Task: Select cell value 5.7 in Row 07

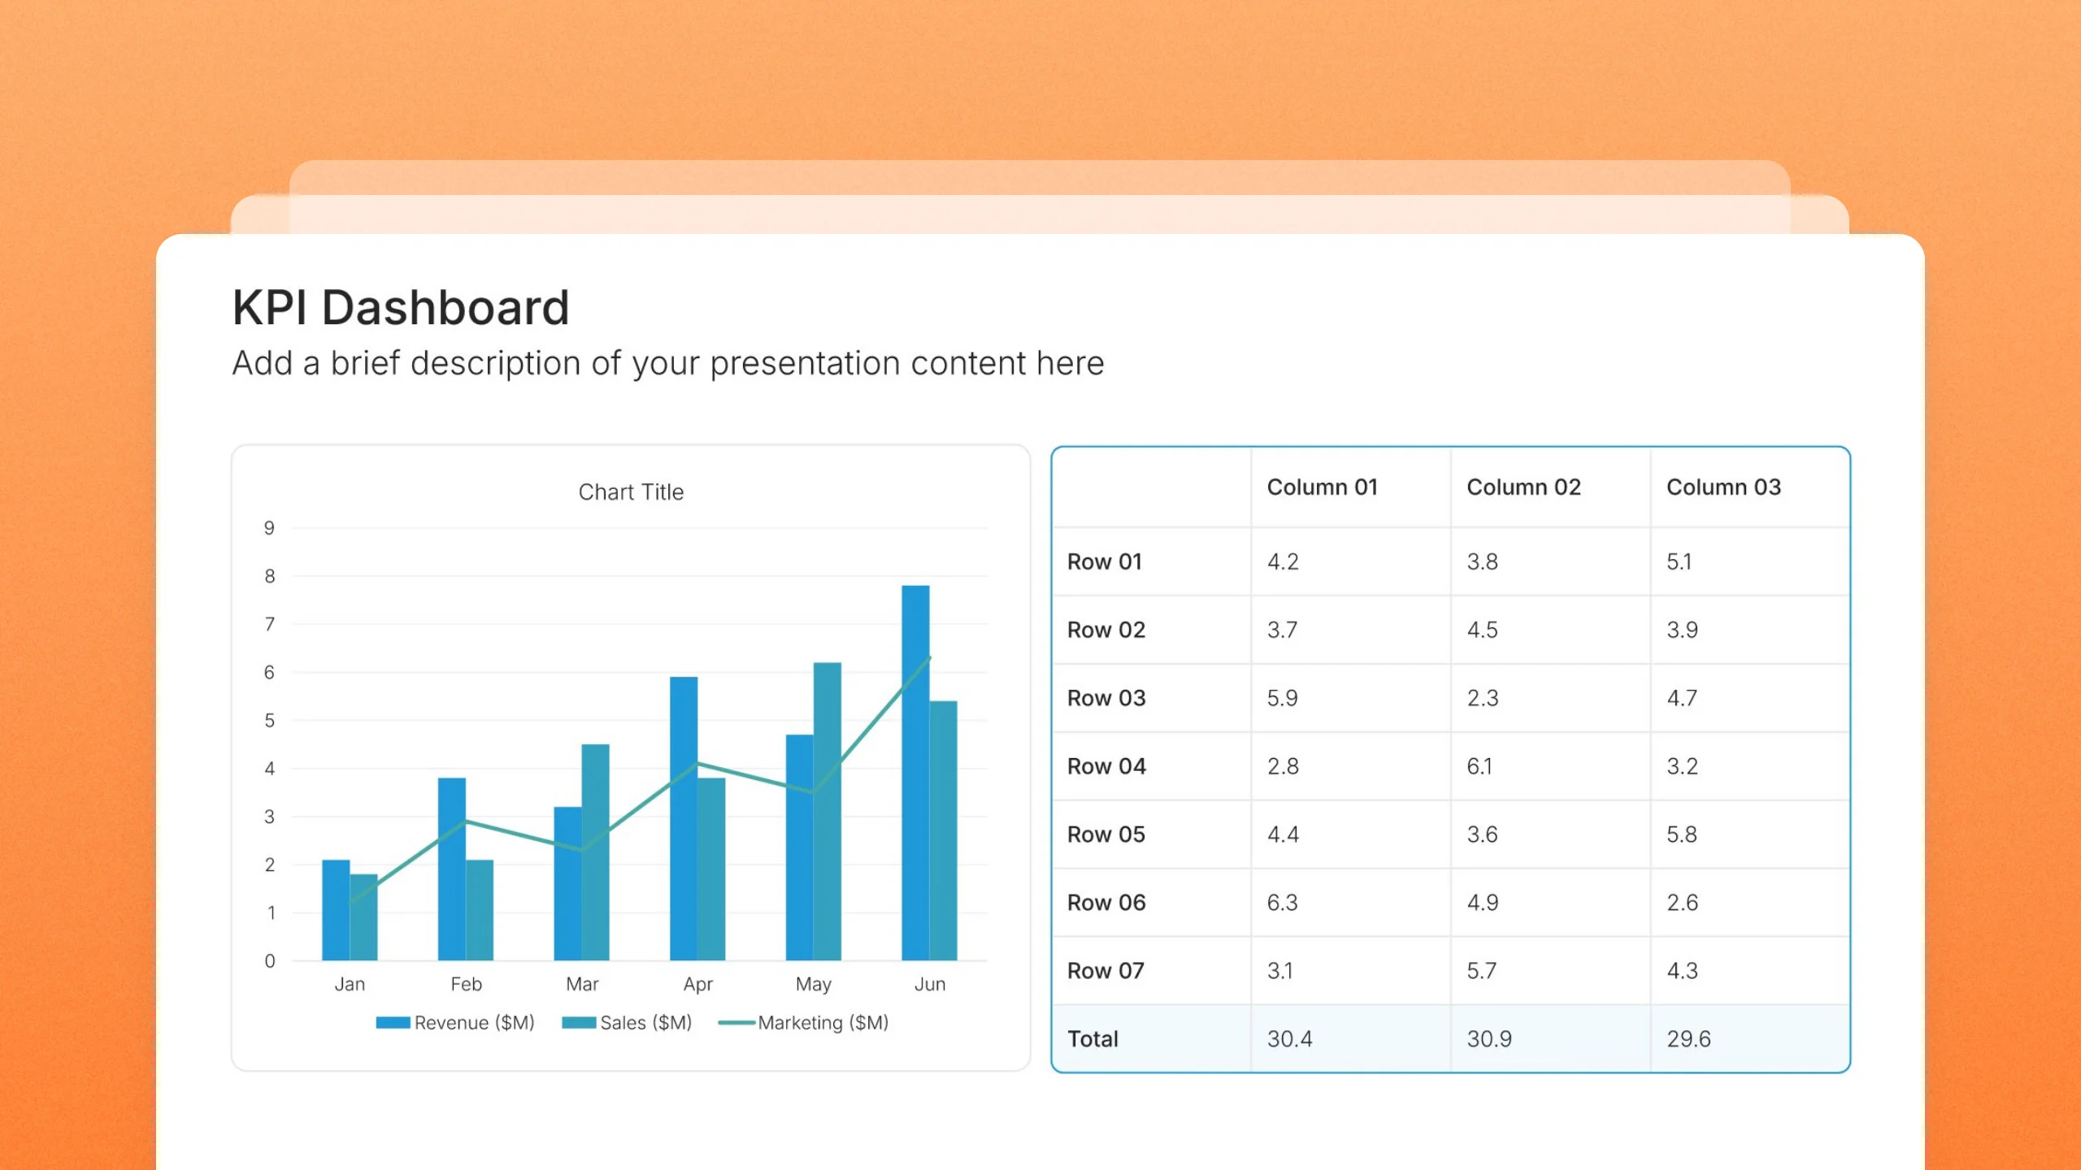Action: [1481, 971]
